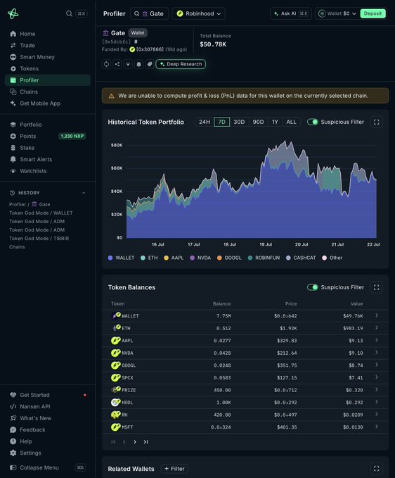Toggle CASHCAT series in chart legend
Viewport: 395px width, 478px height.
(x=301, y=258)
